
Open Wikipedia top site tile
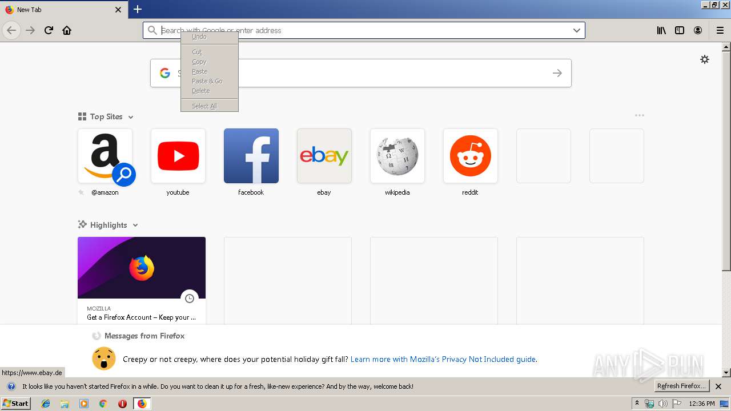click(397, 156)
